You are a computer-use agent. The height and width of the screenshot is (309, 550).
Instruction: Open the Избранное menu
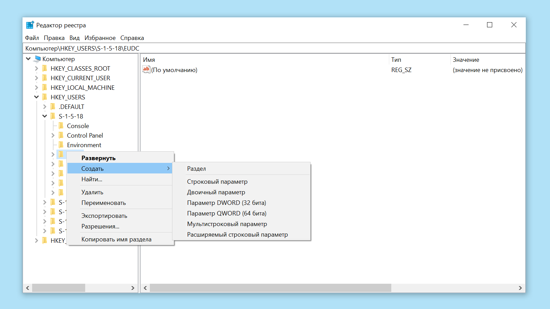[100, 38]
